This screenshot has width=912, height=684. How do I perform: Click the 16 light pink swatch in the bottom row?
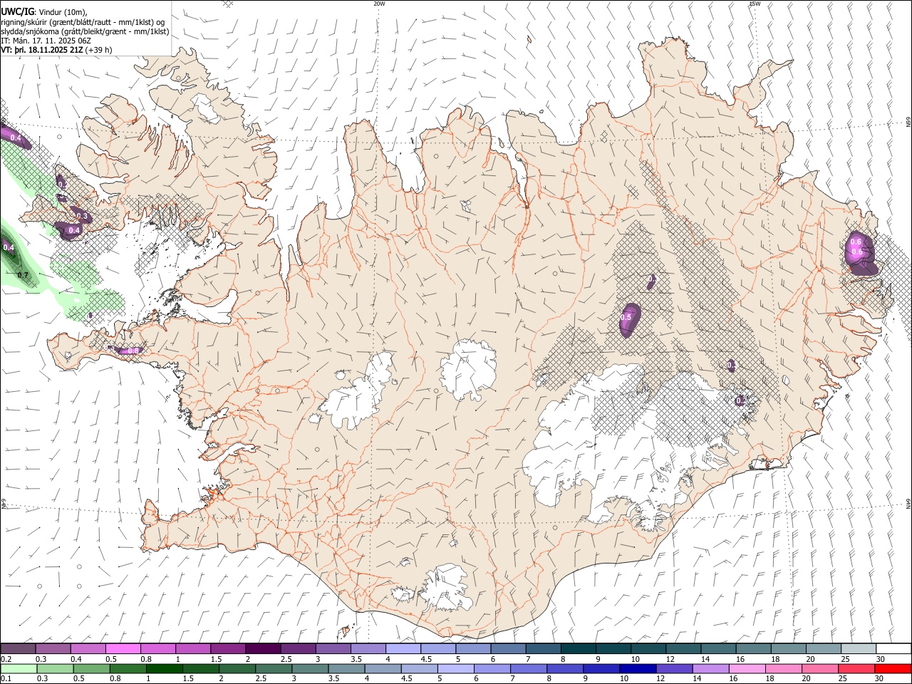(x=746, y=668)
